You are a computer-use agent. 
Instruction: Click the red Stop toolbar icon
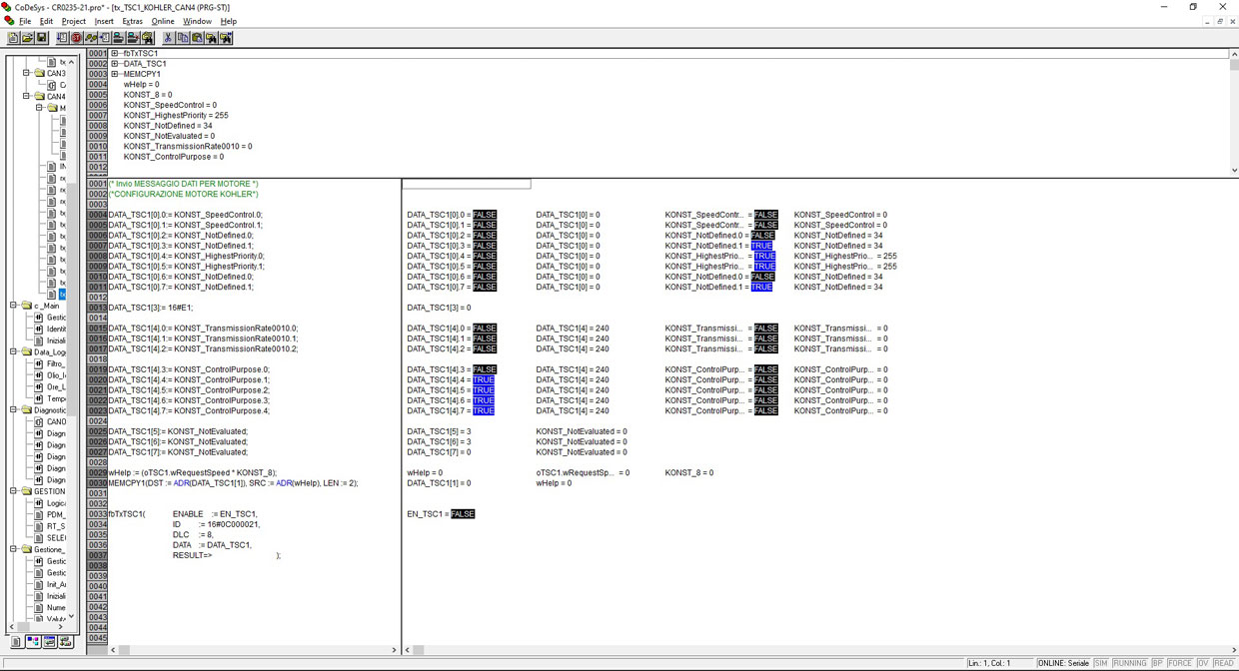point(77,38)
